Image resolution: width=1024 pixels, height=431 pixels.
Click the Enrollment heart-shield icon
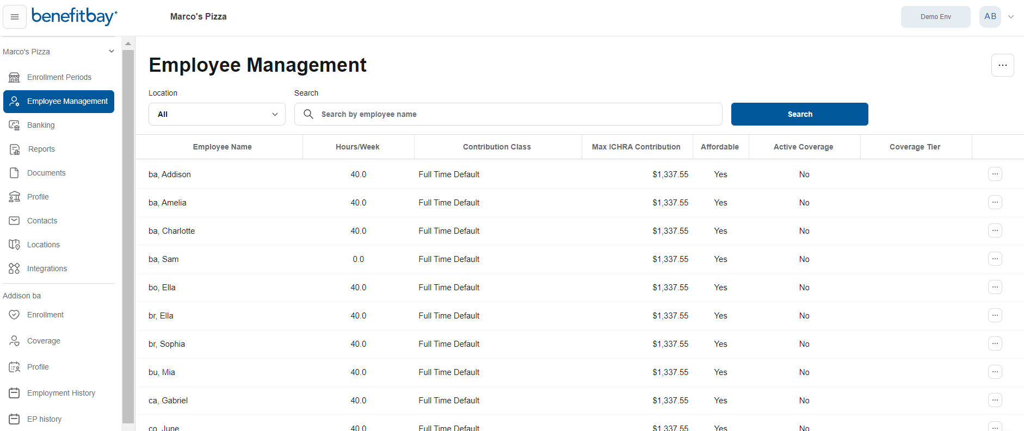[x=14, y=315]
